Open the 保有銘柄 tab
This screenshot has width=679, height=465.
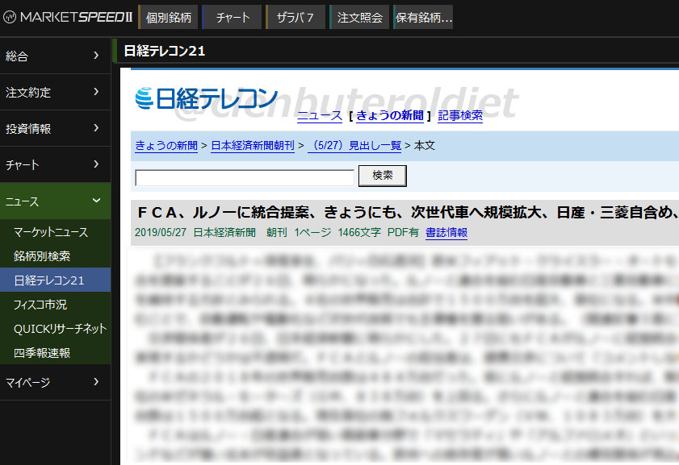(x=424, y=17)
